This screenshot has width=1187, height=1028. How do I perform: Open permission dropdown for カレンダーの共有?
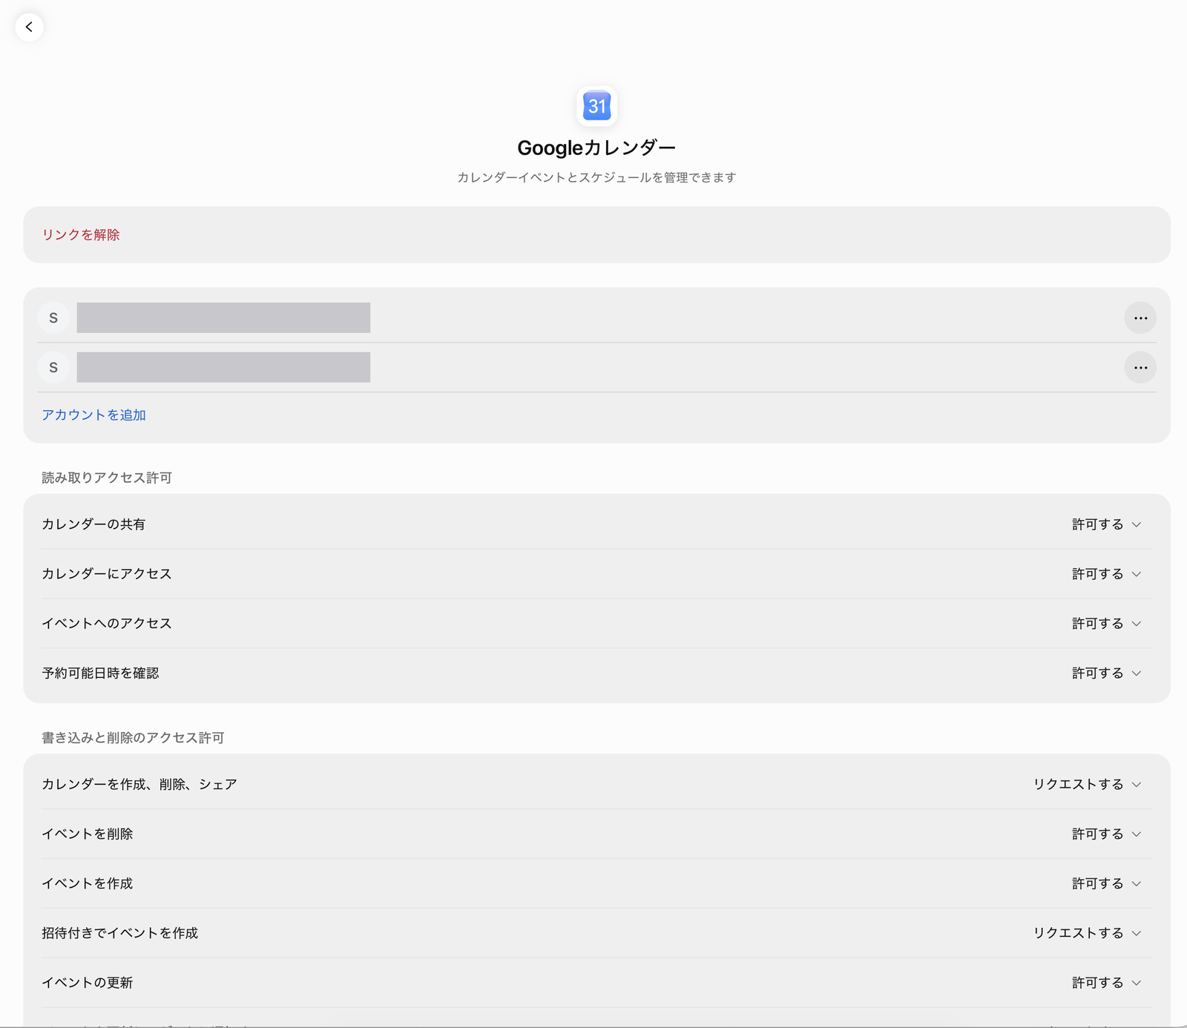1106,524
